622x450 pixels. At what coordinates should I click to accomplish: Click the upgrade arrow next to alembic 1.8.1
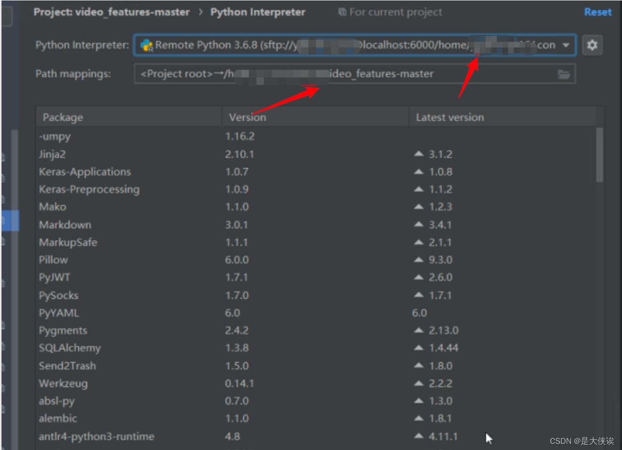pos(419,418)
